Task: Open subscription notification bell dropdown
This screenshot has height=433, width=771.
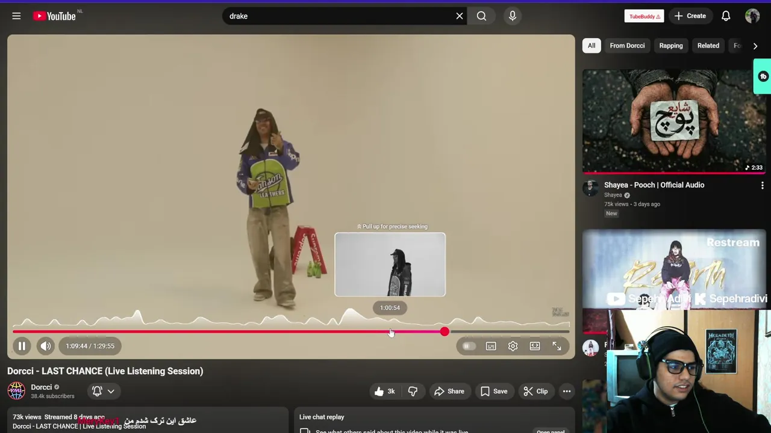Action: click(x=104, y=392)
